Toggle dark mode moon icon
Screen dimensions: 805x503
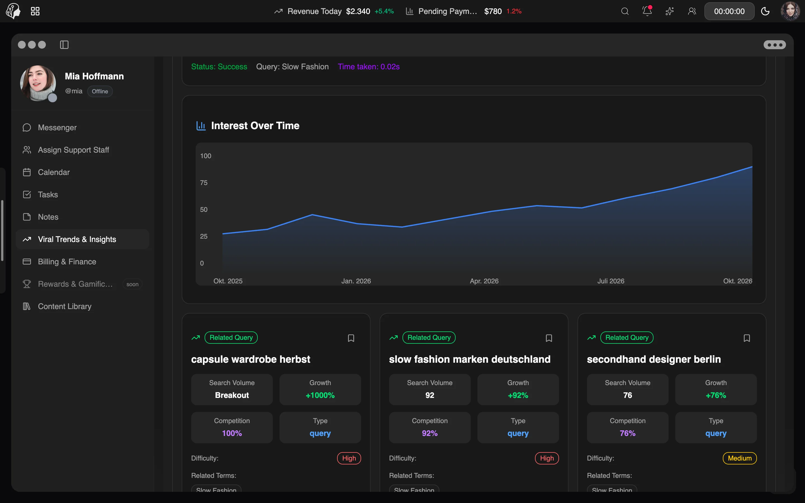coord(765,11)
